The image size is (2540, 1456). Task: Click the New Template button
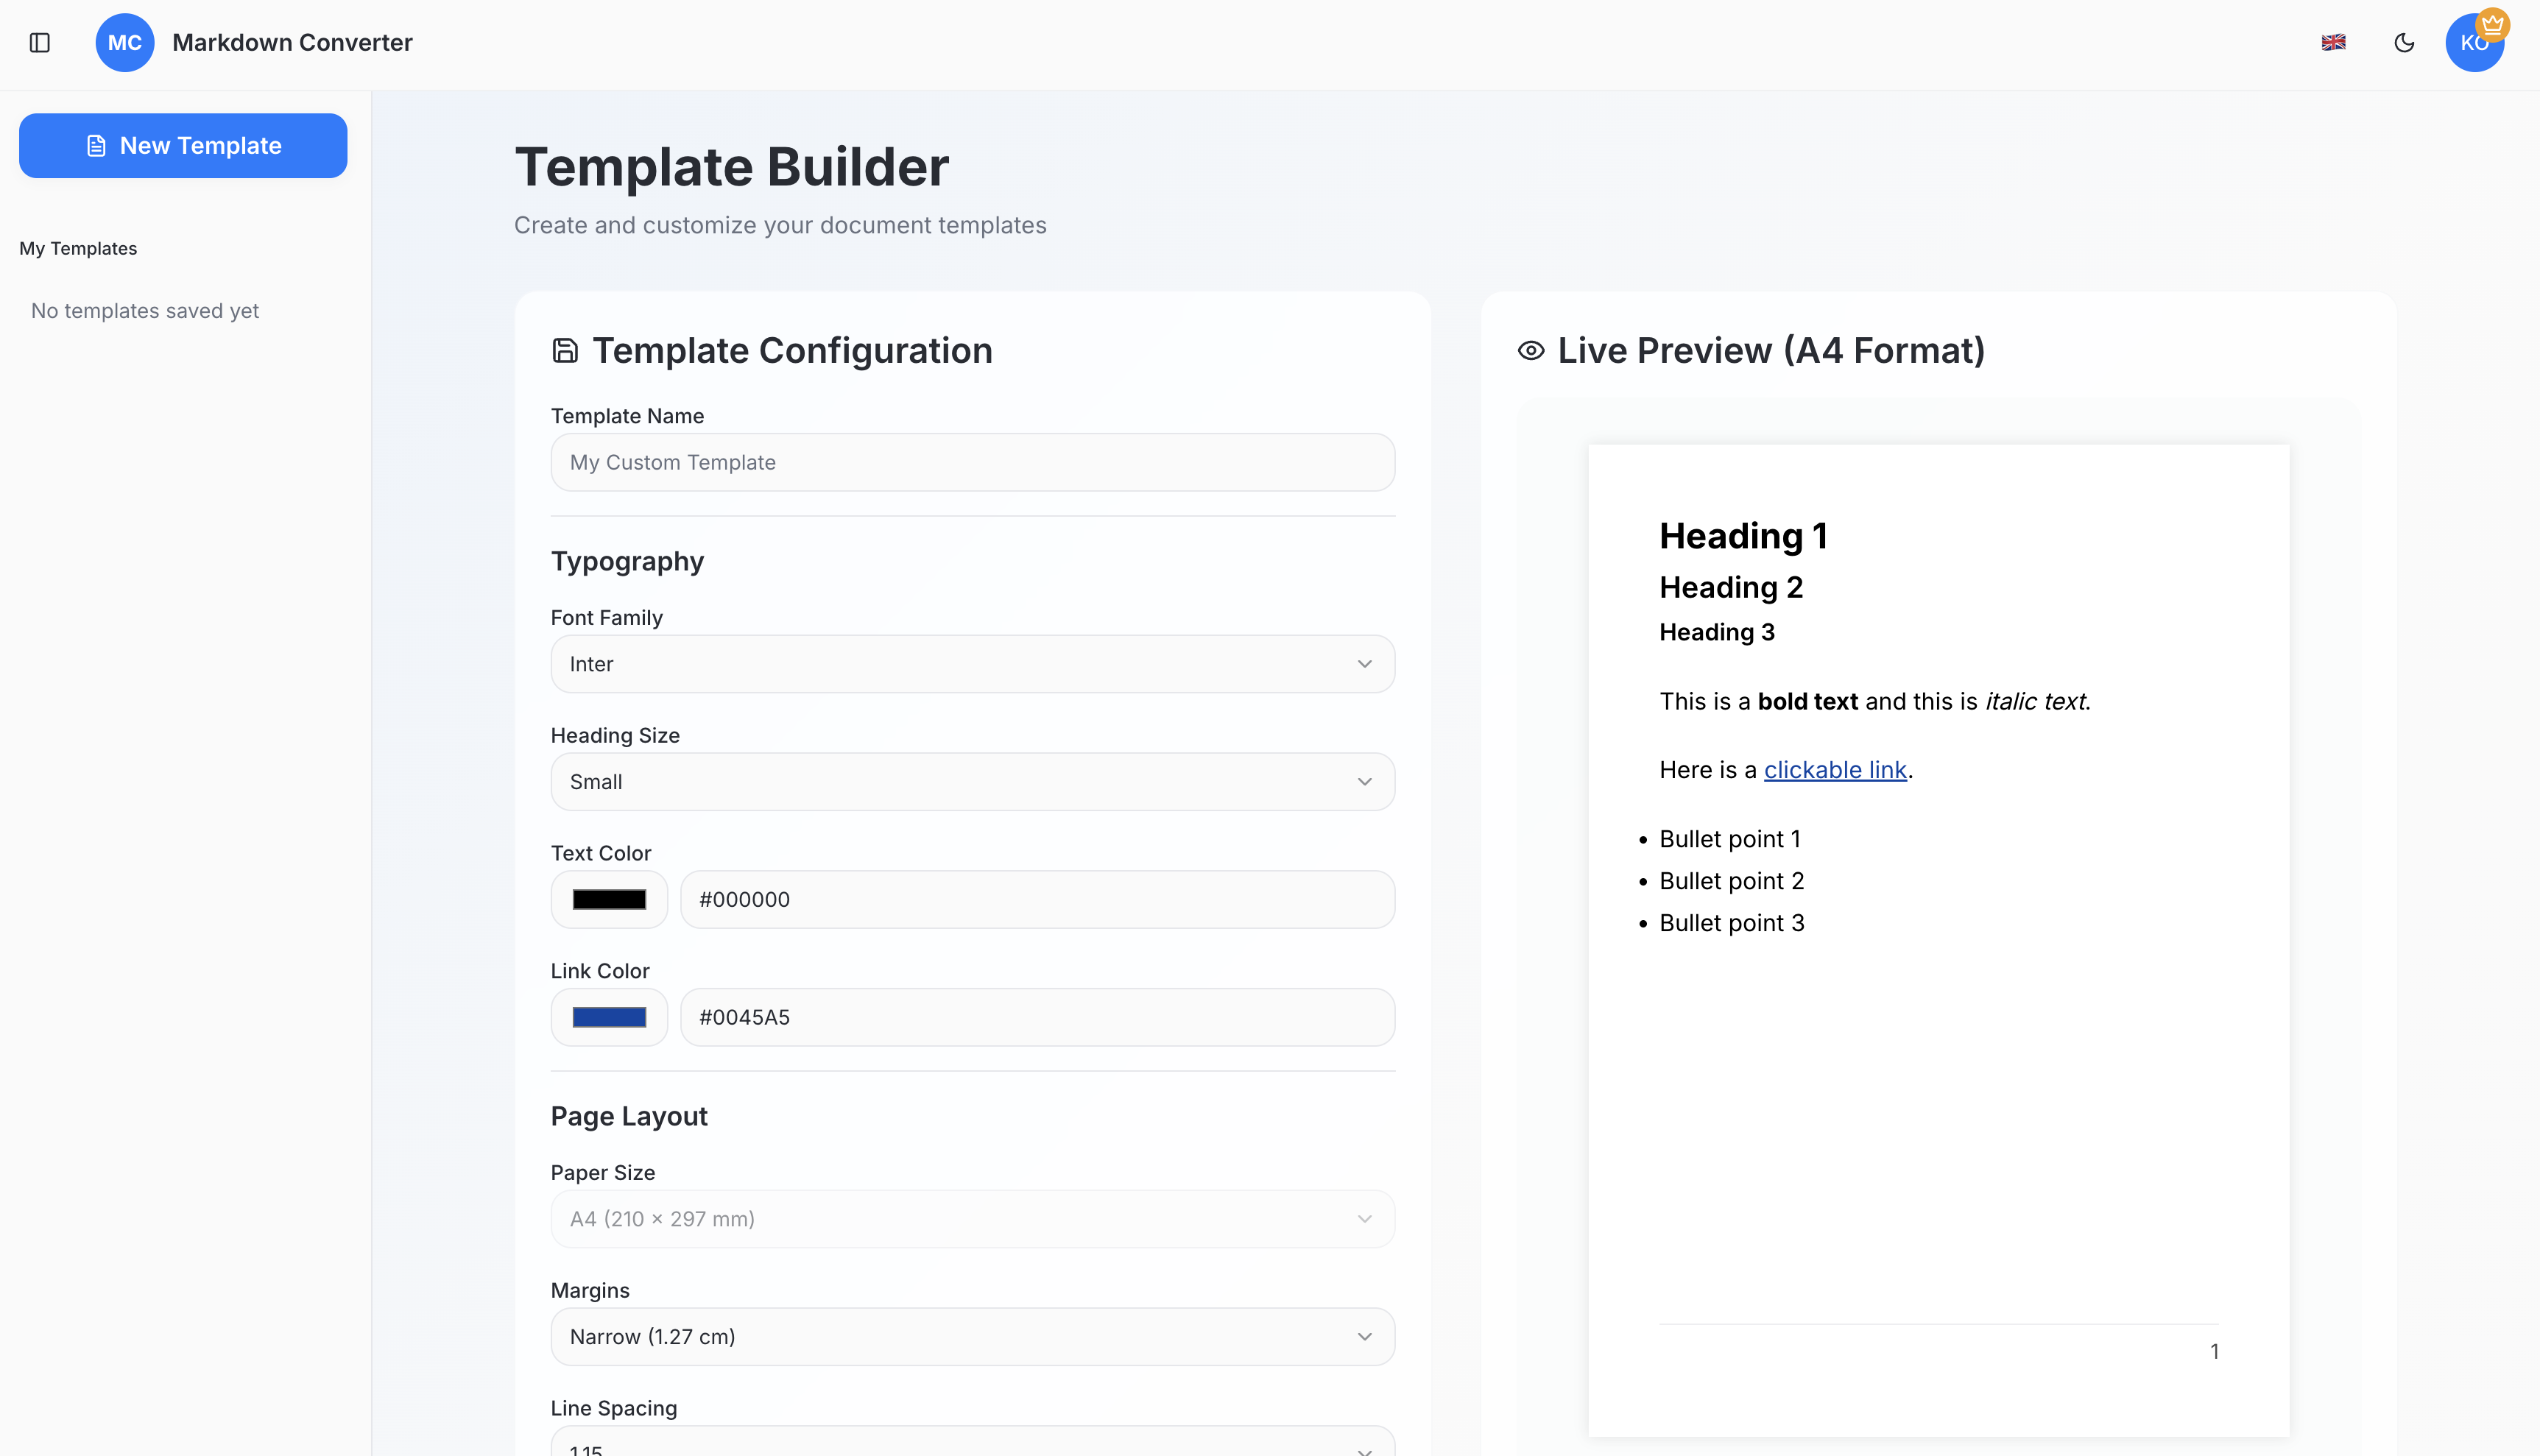[x=183, y=145]
